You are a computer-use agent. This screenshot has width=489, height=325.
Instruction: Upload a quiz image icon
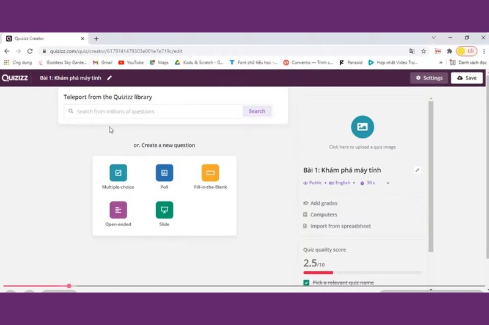click(x=362, y=127)
